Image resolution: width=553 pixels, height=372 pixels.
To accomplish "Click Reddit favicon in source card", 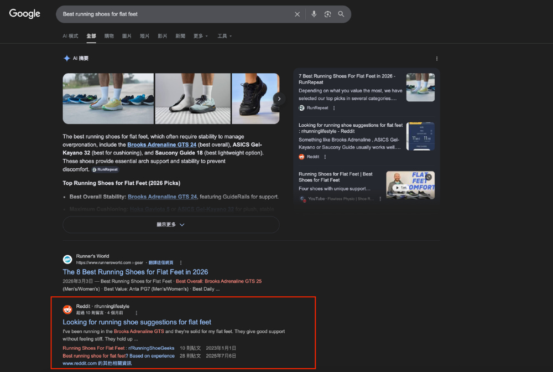I will 301,157.
